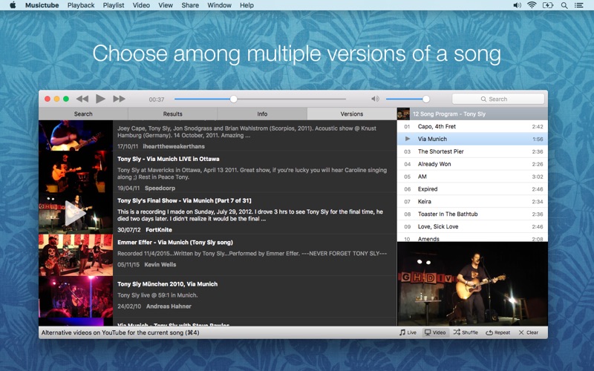Select track Love, Sick Love
Screen dimensions: 594x371
(x=472, y=226)
